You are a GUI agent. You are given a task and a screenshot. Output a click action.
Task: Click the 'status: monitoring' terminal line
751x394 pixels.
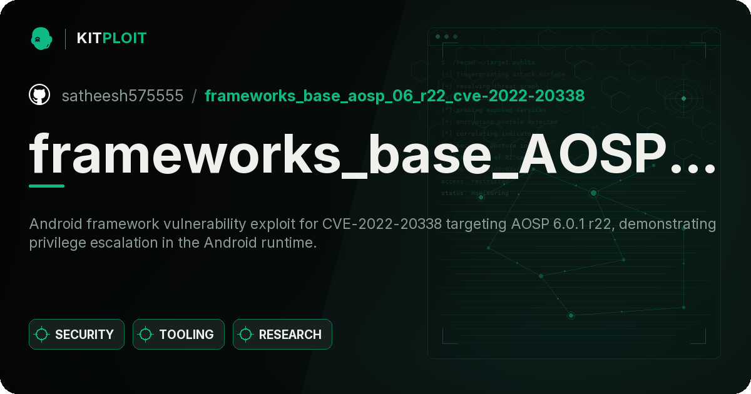475,193
